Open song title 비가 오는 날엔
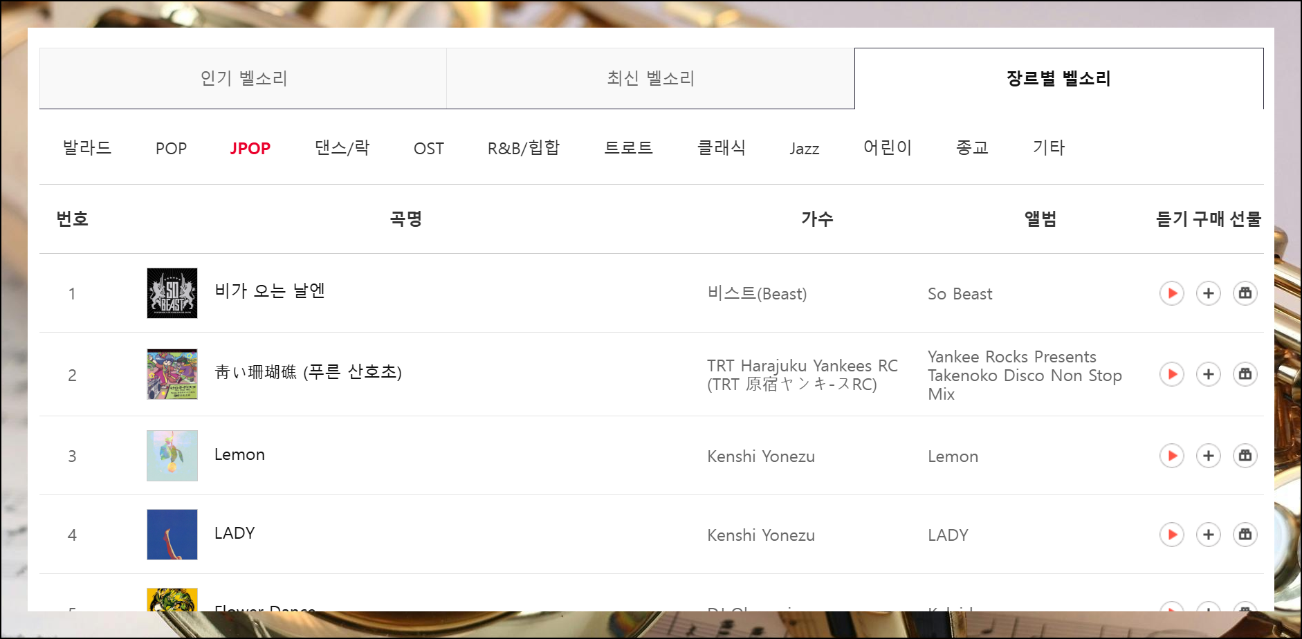This screenshot has height=639, width=1302. click(270, 290)
